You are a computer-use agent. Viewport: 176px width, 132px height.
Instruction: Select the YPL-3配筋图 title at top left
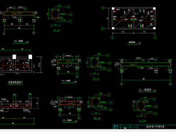click(18, 41)
